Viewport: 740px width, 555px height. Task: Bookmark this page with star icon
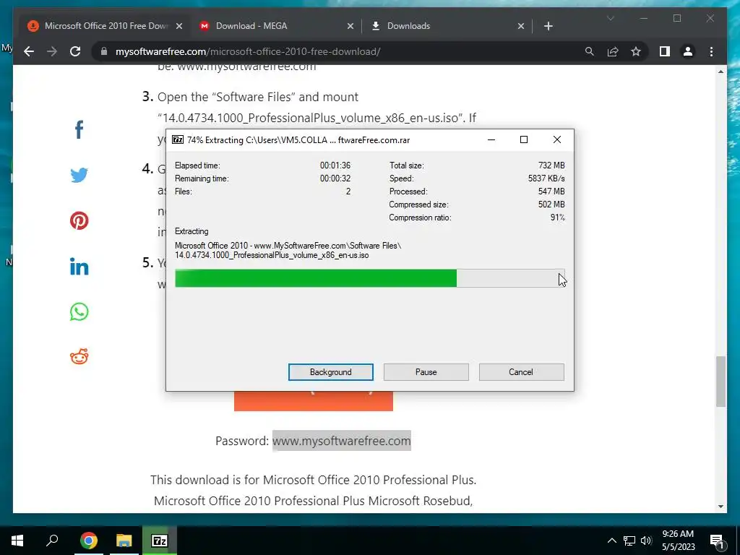pyautogui.click(x=636, y=51)
